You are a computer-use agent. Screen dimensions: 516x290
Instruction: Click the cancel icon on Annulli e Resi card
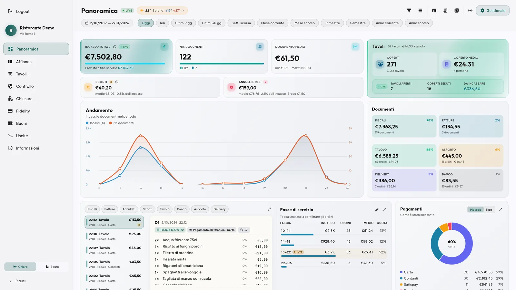[231, 87]
